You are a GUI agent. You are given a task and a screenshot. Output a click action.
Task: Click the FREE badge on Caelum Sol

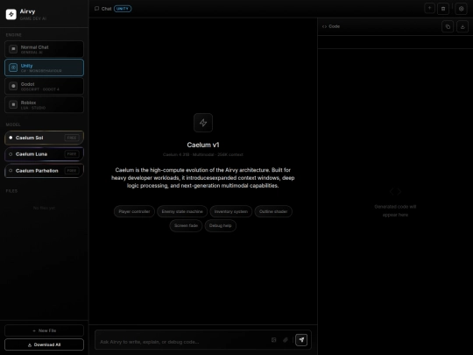[72, 138]
